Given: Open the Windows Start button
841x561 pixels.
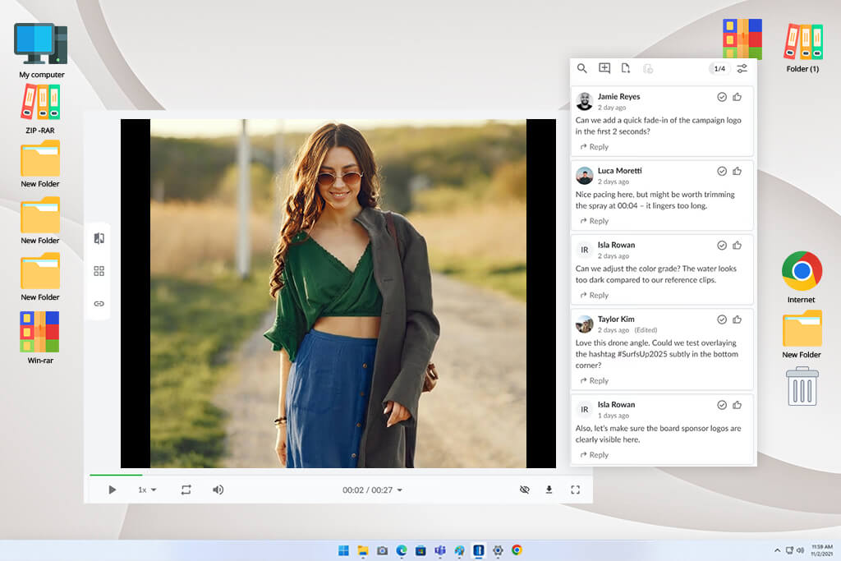Looking at the screenshot, I should [x=343, y=550].
